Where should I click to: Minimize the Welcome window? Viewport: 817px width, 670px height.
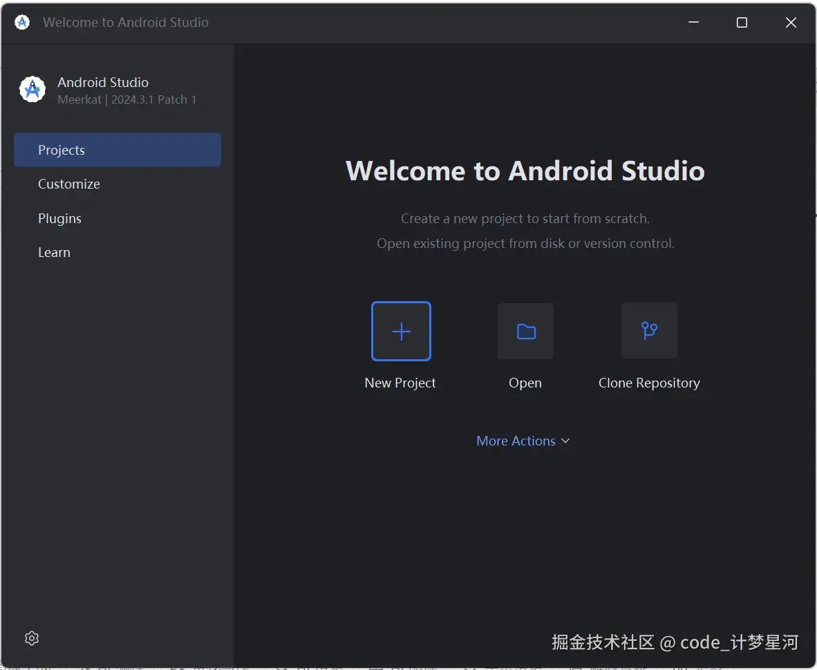(693, 22)
